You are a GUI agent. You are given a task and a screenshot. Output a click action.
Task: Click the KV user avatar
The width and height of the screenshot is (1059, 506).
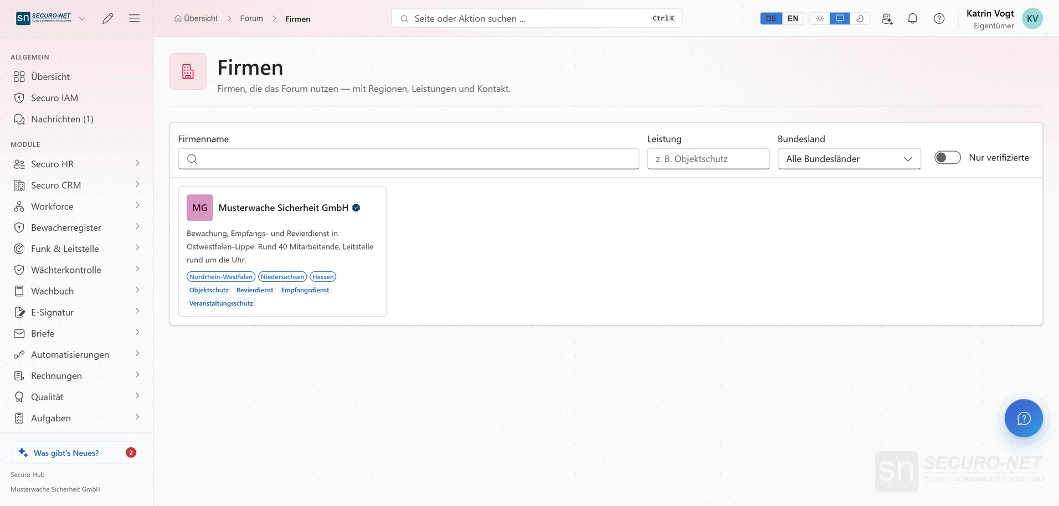pos(1032,18)
